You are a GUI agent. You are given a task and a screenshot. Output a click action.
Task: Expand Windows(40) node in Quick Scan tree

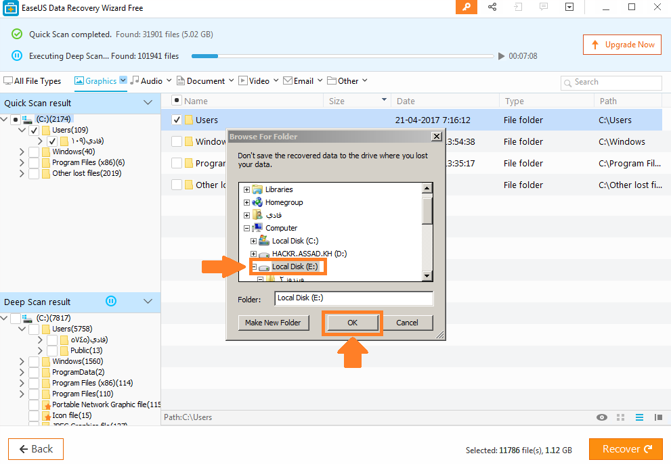tap(22, 152)
